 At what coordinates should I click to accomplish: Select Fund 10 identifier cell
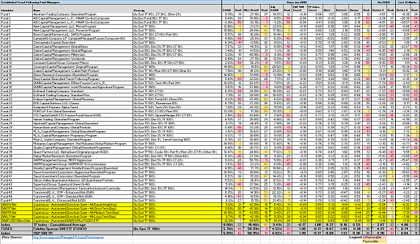(16, 50)
